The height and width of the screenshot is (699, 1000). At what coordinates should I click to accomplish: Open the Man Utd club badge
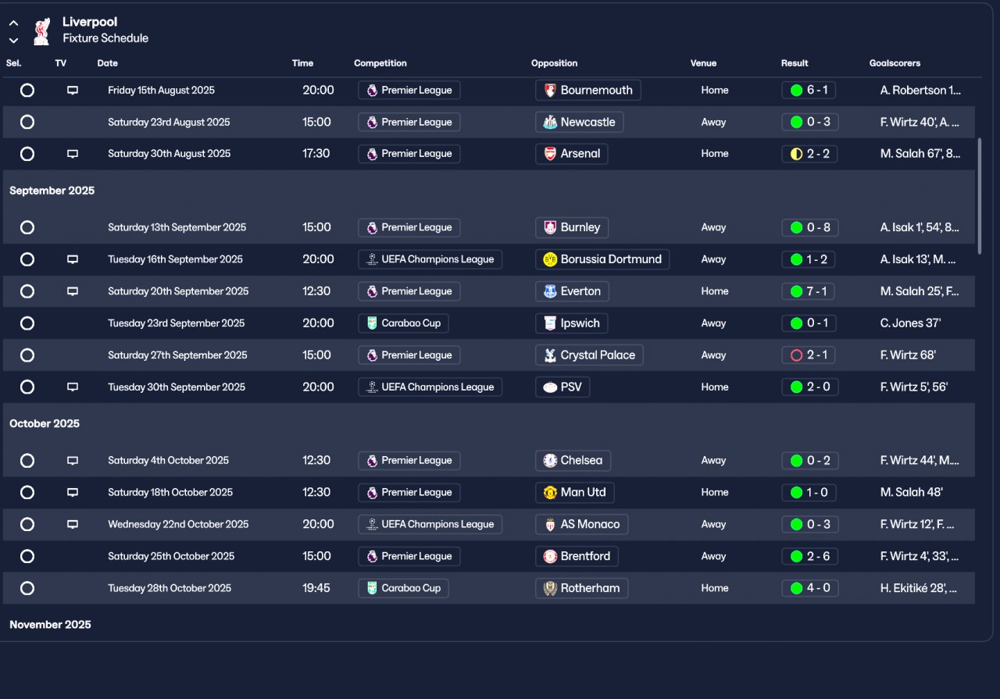pos(550,493)
